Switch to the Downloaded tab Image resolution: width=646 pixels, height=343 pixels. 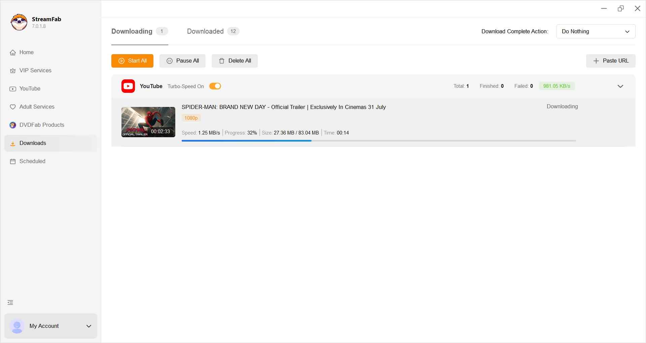tap(205, 31)
